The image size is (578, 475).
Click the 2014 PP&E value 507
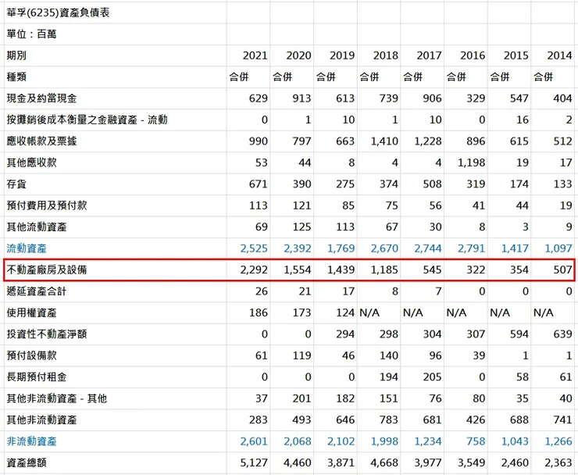click(562, 270)
